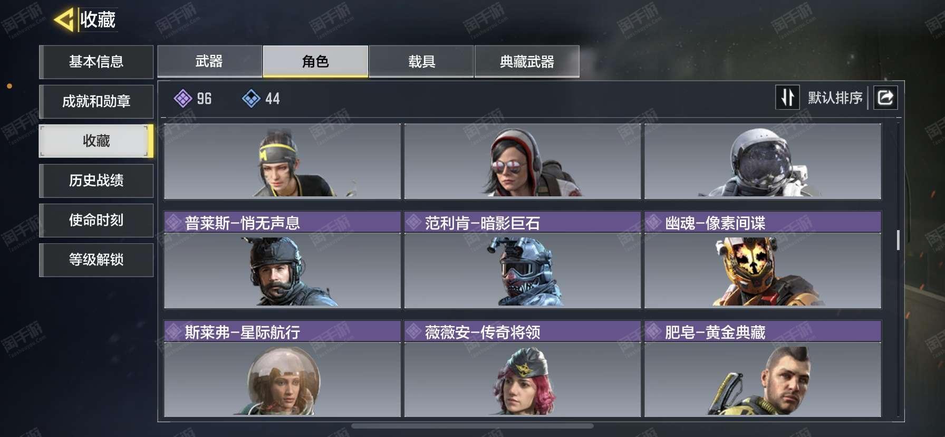Image resolution: width=945 pixels, height=437 pixels.
Task: Click rarity icon on 幽魂-像素间谍 card
Action: [653, 223]
